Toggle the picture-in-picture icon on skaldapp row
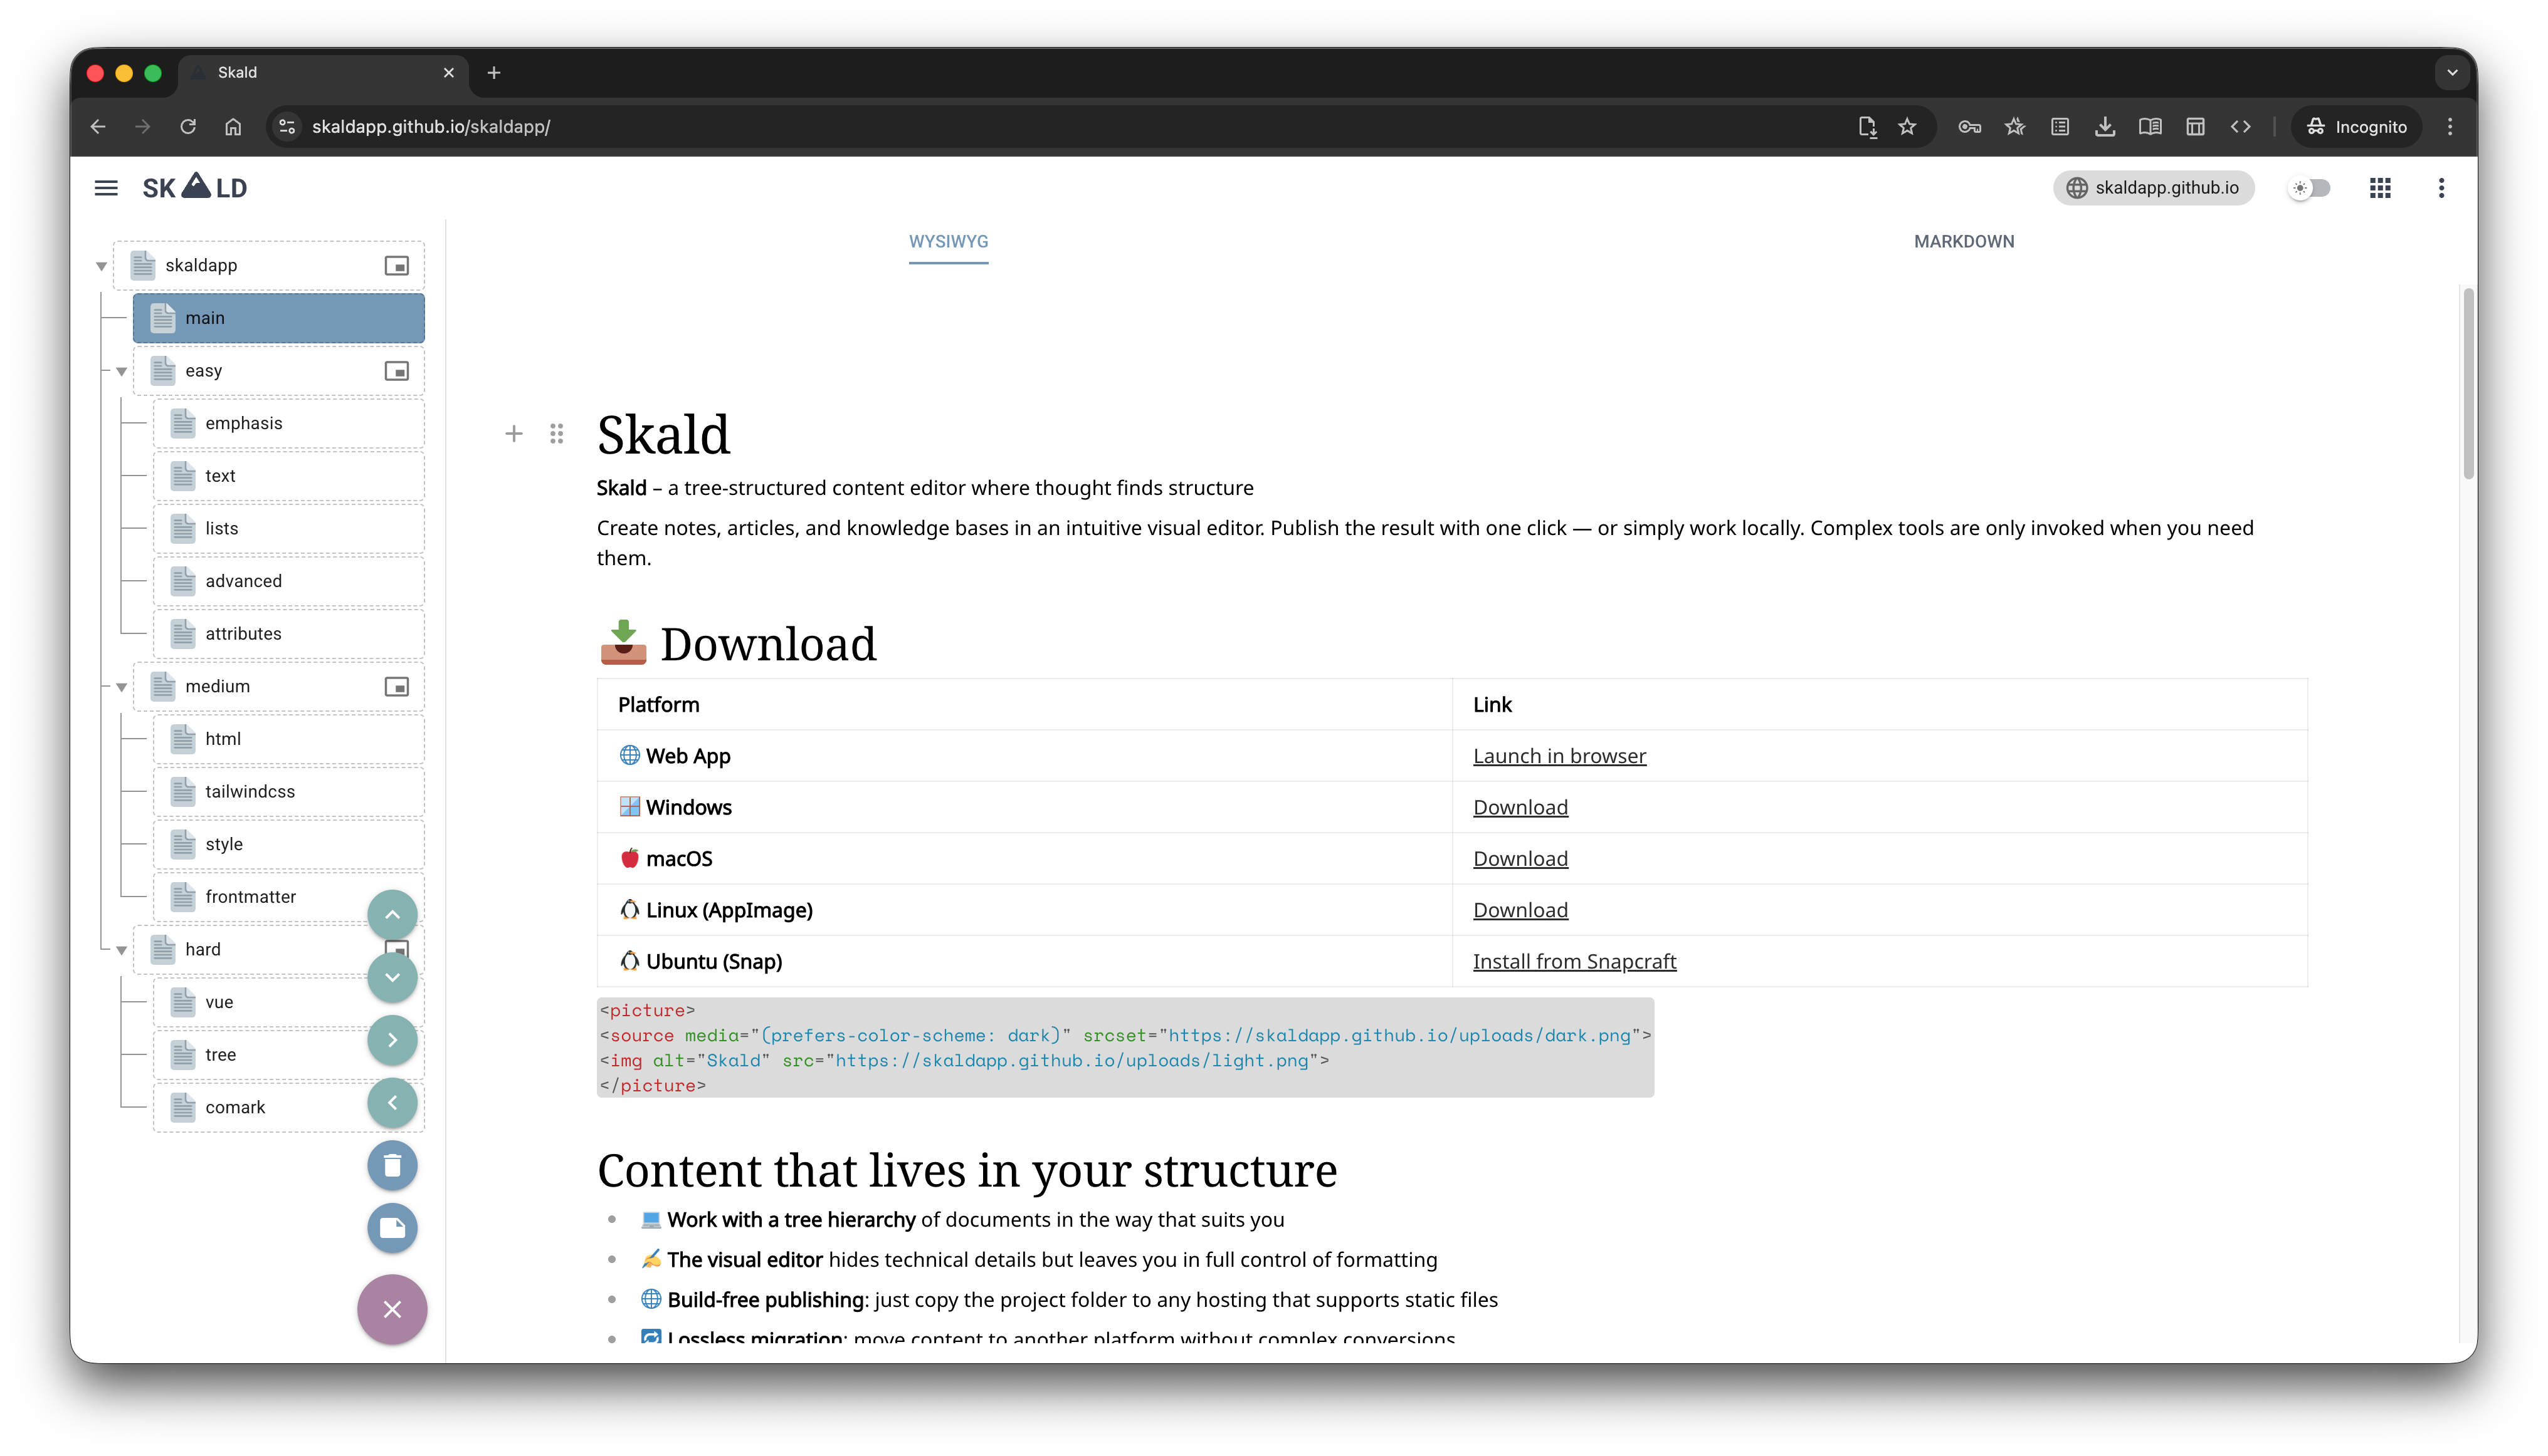2548x1456 pixels. coord(396,266)
